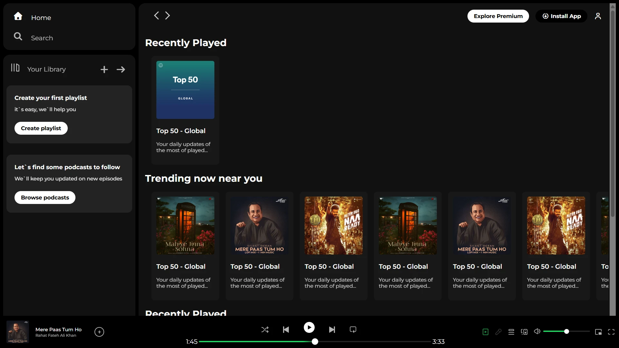Click the Explore Premium button

pos(498,16)
